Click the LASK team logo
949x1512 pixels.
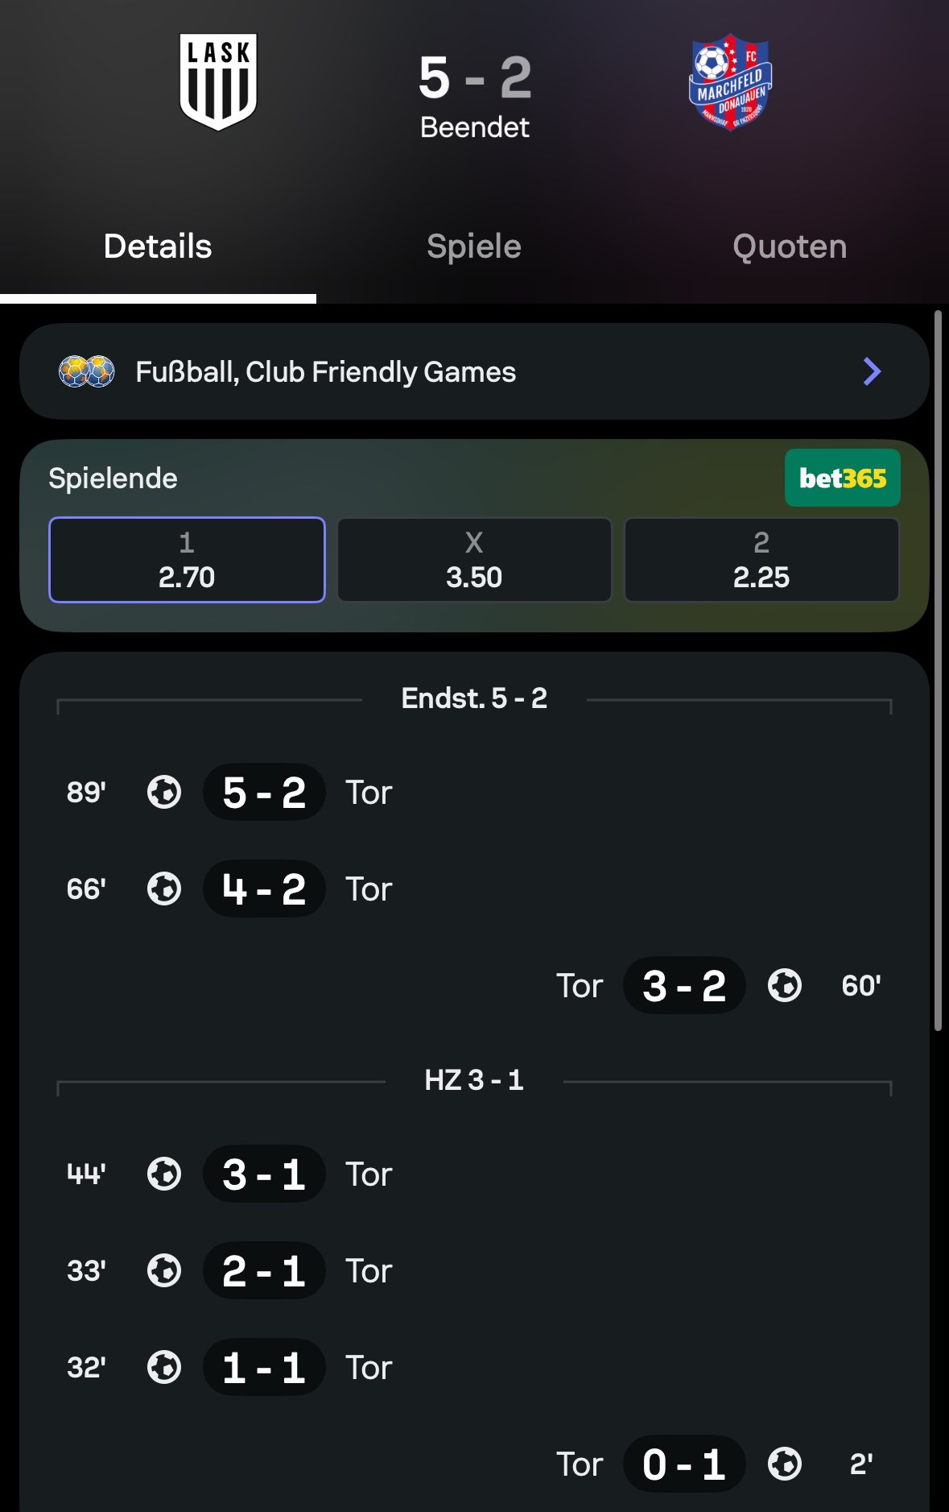(218, 81)
